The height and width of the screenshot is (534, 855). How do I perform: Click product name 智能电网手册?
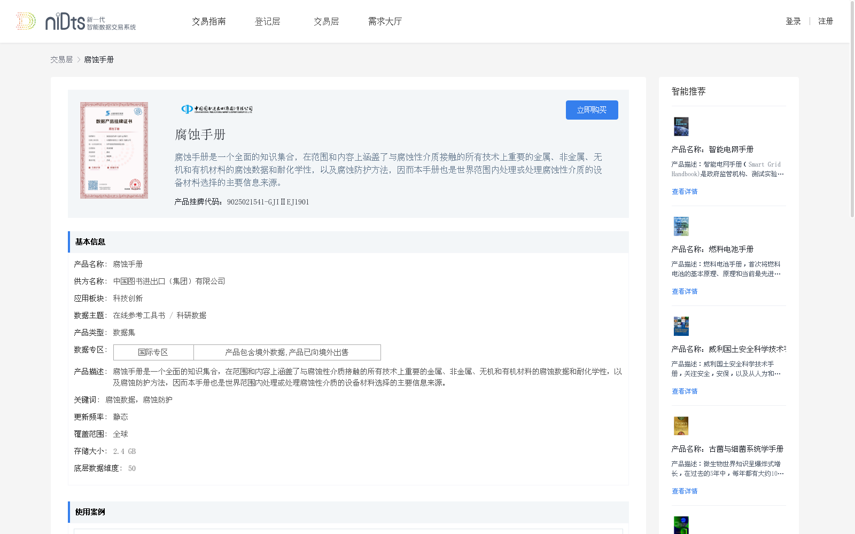(x=731, y=150)
